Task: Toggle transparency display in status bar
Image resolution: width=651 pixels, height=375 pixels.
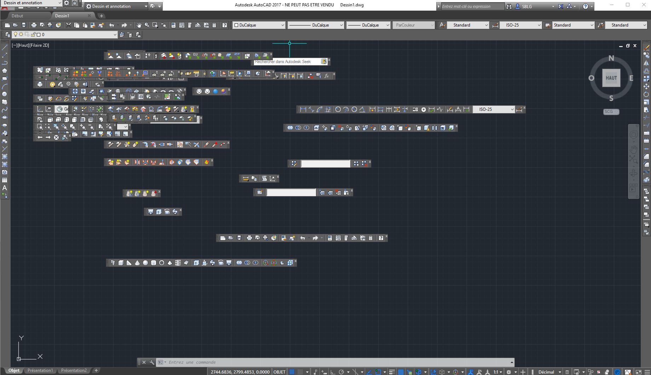Action: click(401, 372)
